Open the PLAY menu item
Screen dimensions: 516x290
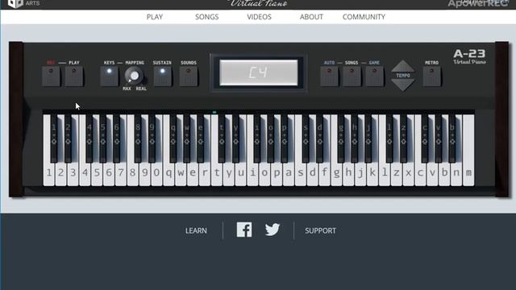pyautogui.click(x=155, y=17)
